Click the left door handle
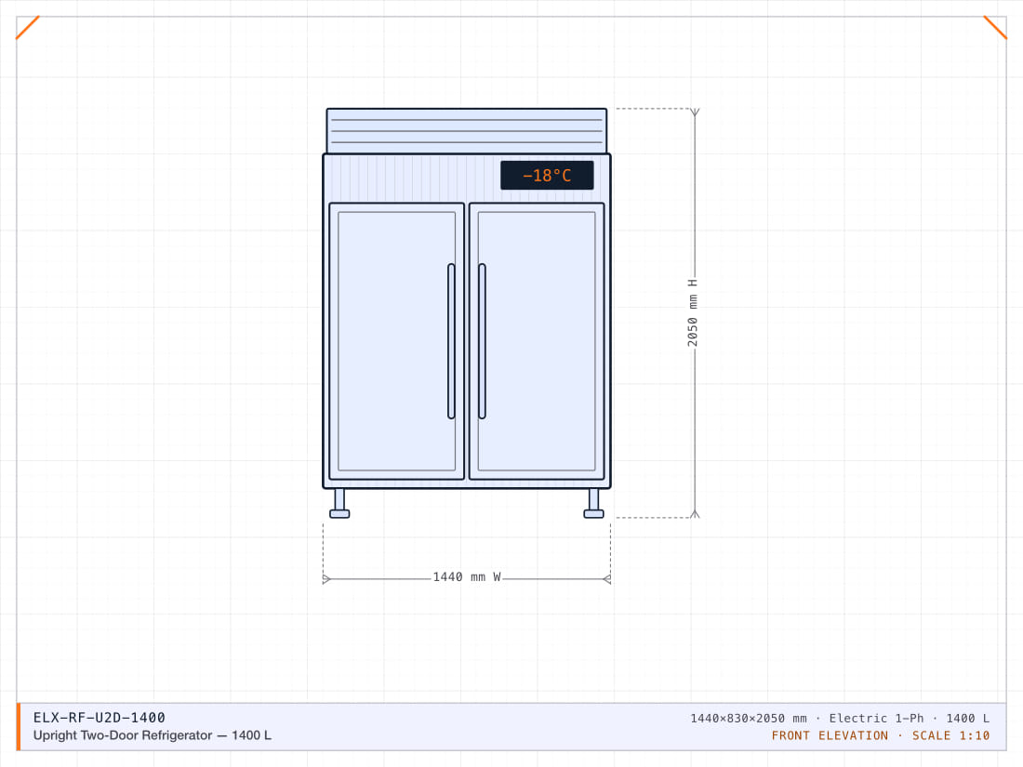 pyautogui.click(x=451, y=341)
